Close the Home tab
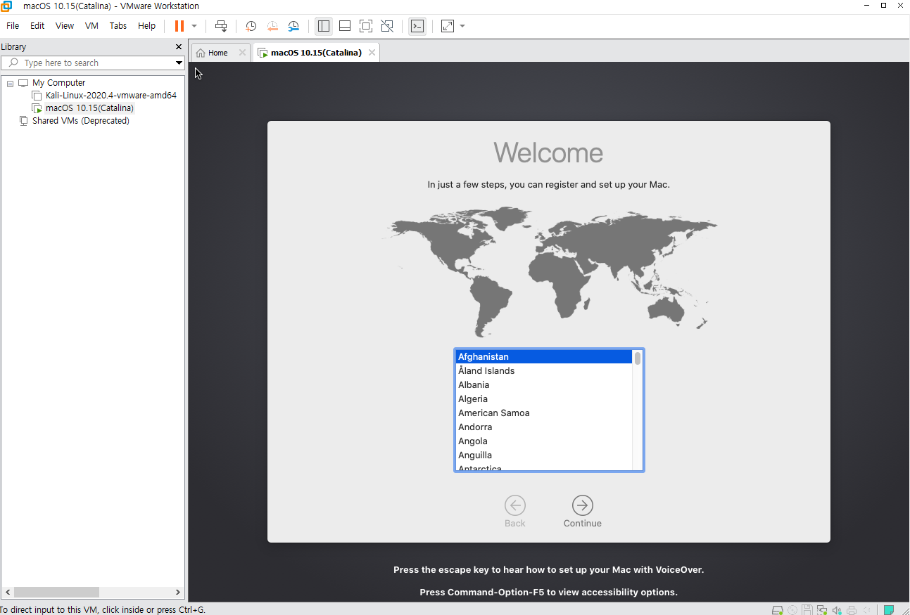The height and width of the screenshot is (615, 910). tap(242, 53)
